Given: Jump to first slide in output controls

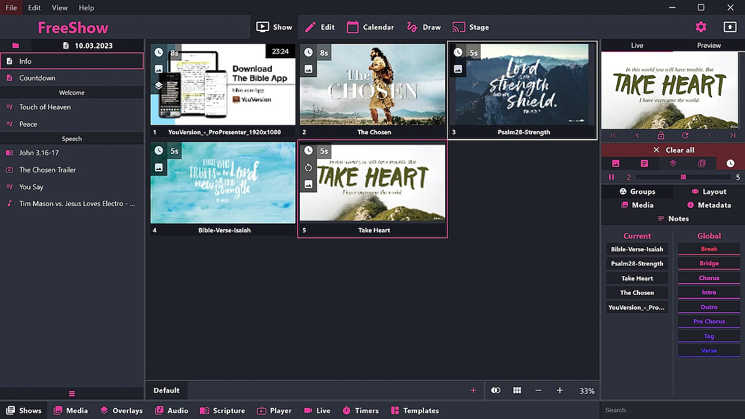Looking at the screenshot, I should pyautogui.click(x=613, y=135).
